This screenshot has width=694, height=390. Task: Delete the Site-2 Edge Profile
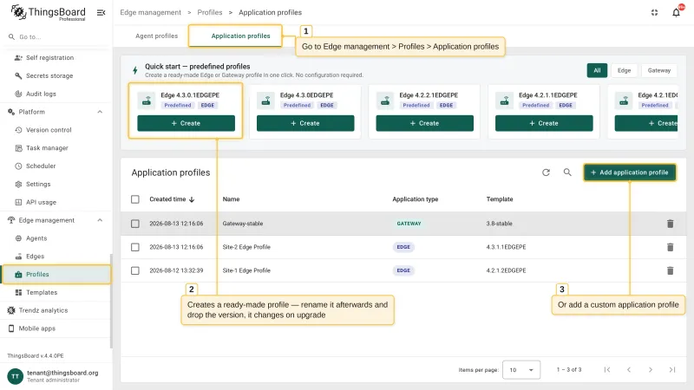pyautogui.click(x=670, y=247)
